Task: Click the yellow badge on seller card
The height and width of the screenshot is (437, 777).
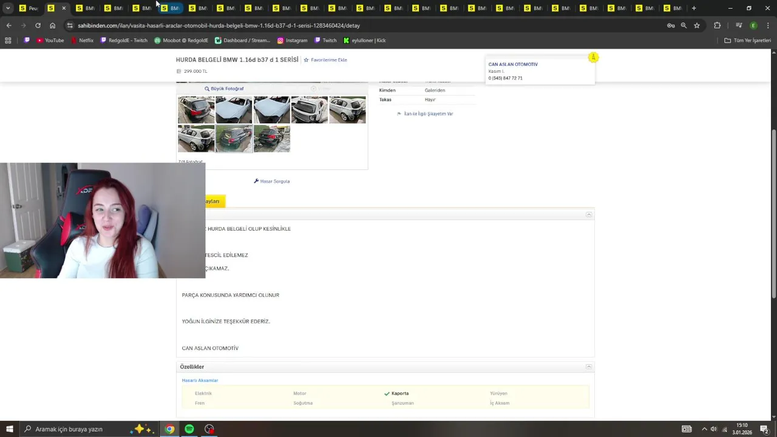Action: 593,57
